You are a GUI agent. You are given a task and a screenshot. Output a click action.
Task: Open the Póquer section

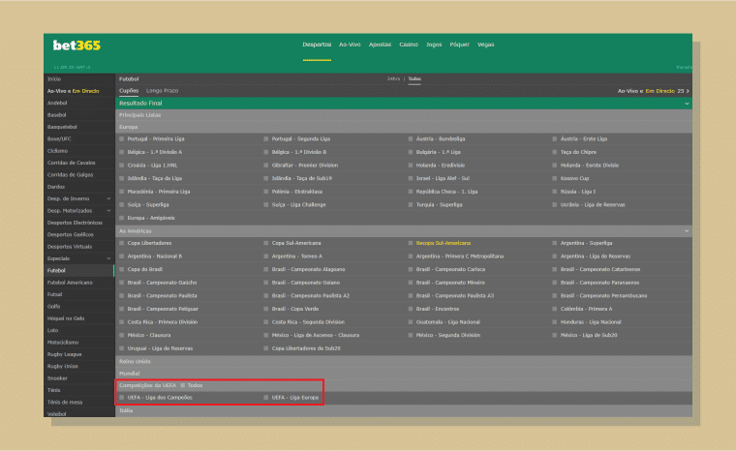(460, 45)
